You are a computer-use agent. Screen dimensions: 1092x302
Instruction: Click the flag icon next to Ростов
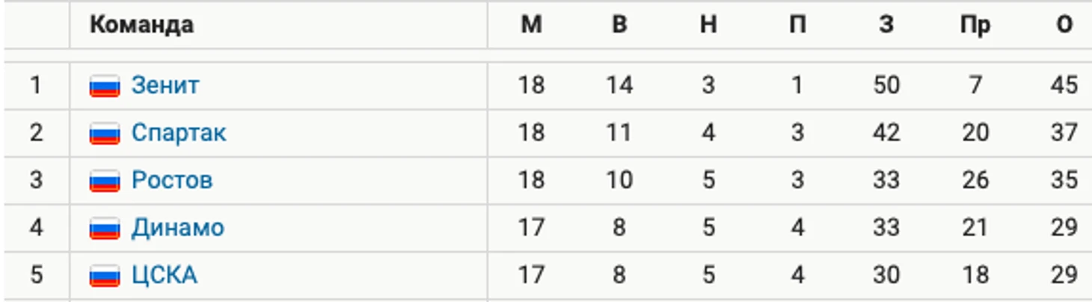point(105,181)
